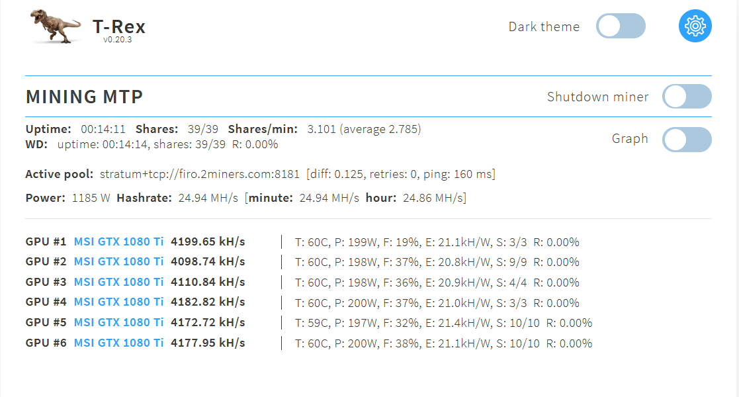Select GPU #3 MSI GTX 1080 Ti link
This screenshot has height=397, width=739.
(x=118, y=282)
